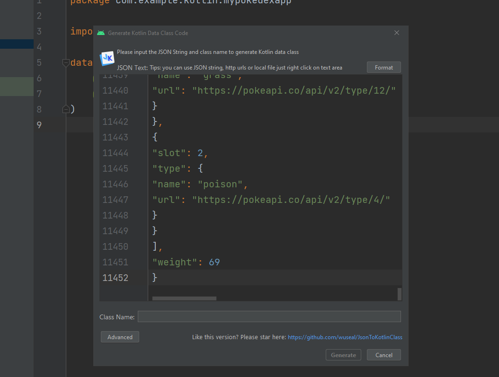Click line number 9 in editor gutter

(x=39, y=125)
